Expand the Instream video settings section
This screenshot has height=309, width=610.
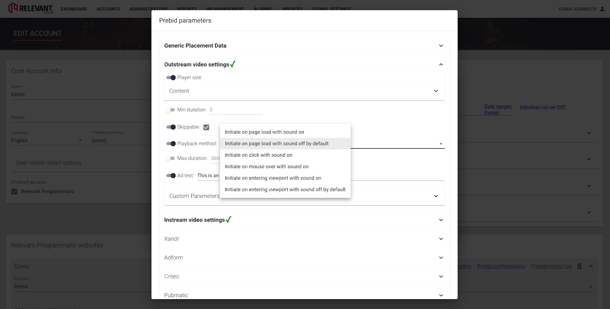pyautogui.click(x=441, y=220)
